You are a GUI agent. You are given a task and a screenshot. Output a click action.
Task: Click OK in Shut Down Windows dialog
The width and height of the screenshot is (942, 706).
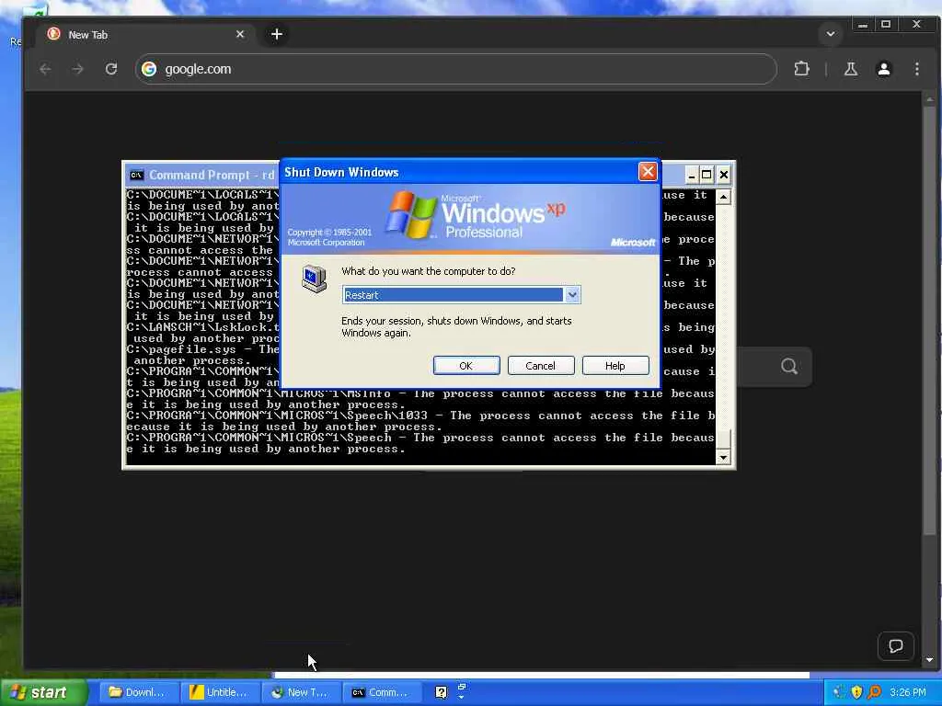coord(466,366)
